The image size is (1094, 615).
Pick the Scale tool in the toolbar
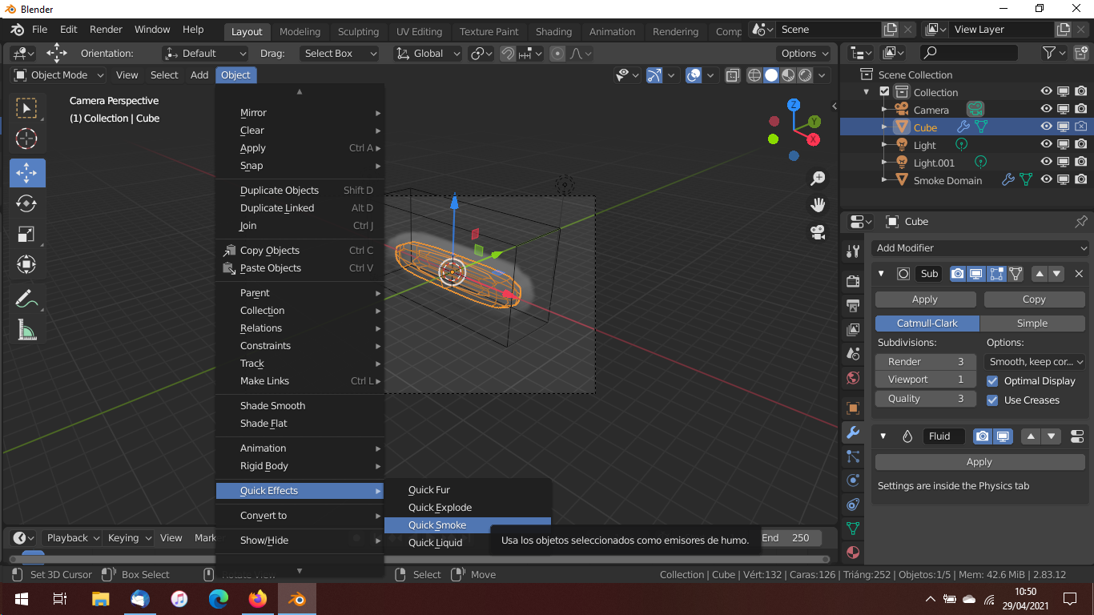pos(26,234)
